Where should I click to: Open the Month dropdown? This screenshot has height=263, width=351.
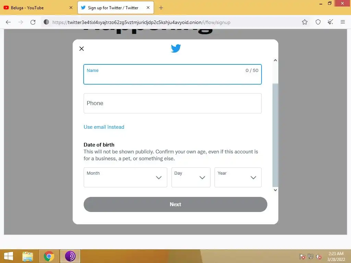[x=125, y=177]
